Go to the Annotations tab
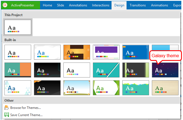183x120 pixels. coord(78,5)
